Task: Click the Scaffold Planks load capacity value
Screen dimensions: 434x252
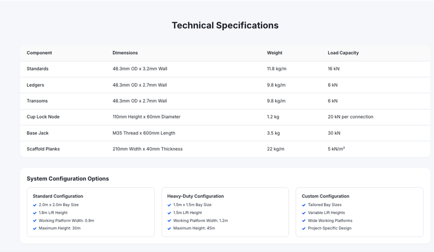Action: point(336,149)
